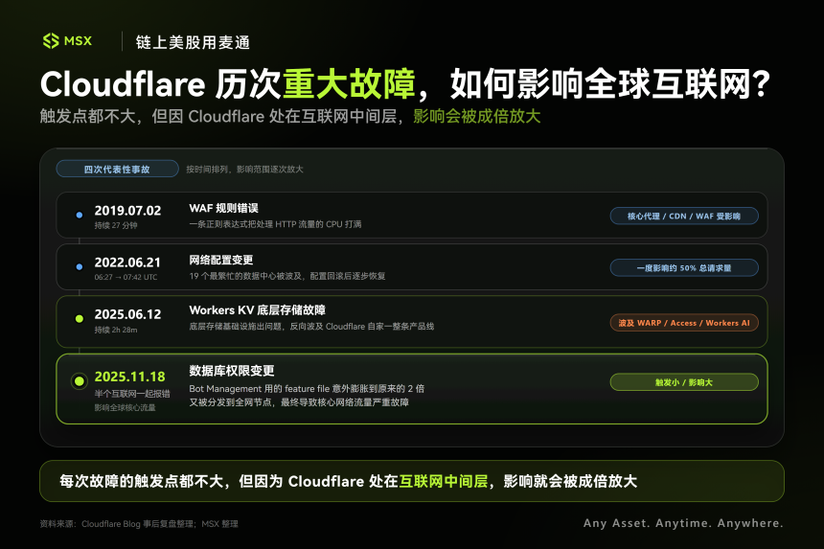This screenshot has height=549, width=824.
Task: Click the tagline Any Asset. Anytime. Anywhere.
Action: [x=683, y=523]
